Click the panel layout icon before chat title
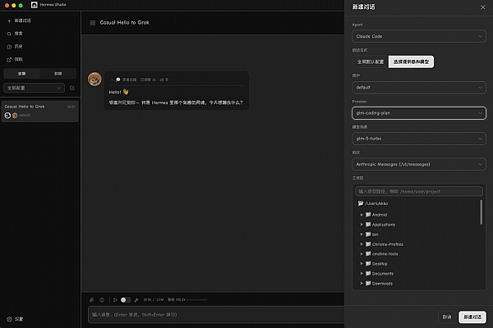The image size is (493, 328). point(93,23)
